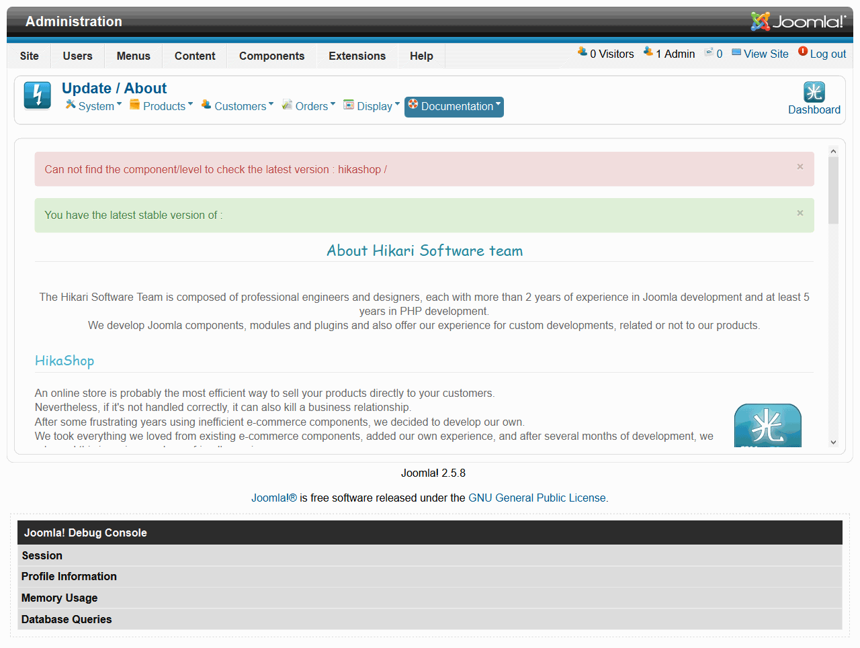
Task: Click the 'About Hikari Software team' heading
Action: click(x=425, y=250)
